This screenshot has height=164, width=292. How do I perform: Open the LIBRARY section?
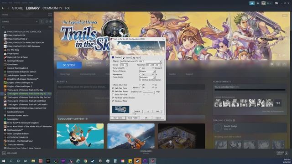click(x=32, y=8)
